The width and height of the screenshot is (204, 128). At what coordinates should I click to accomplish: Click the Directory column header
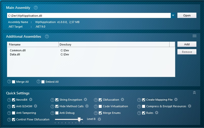click(114, 45)
